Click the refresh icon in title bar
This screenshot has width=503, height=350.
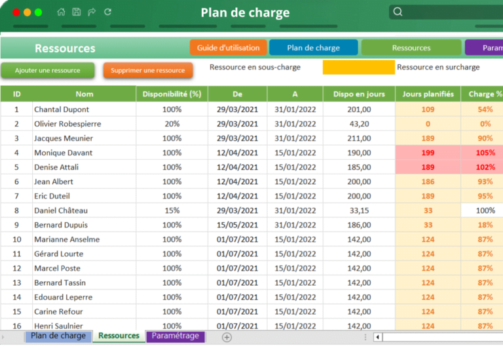click(x=108, y=12)
